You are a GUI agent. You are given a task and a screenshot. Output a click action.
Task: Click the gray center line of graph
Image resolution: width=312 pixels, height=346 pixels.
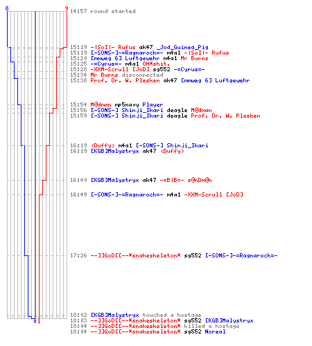coord(35,165)
